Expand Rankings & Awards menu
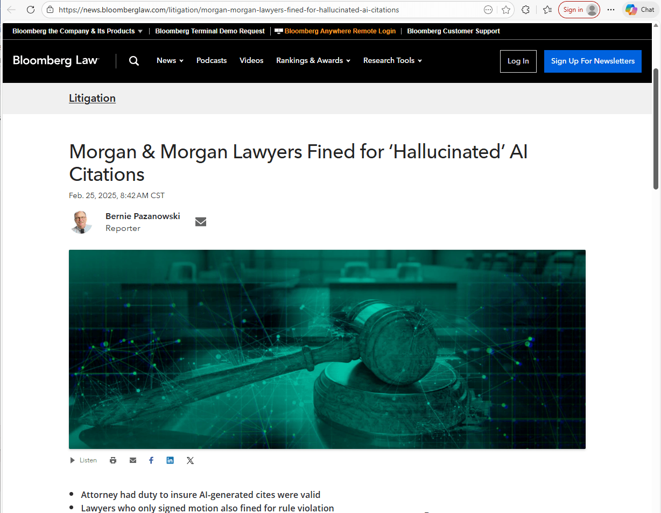661x513 pixels. (313, 61)
